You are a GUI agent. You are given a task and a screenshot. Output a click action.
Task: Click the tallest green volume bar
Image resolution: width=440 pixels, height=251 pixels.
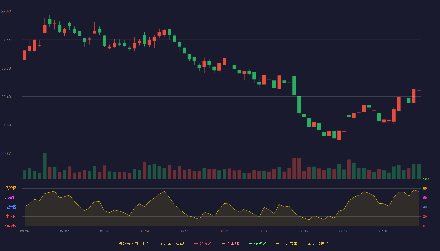tap(45, 166)
